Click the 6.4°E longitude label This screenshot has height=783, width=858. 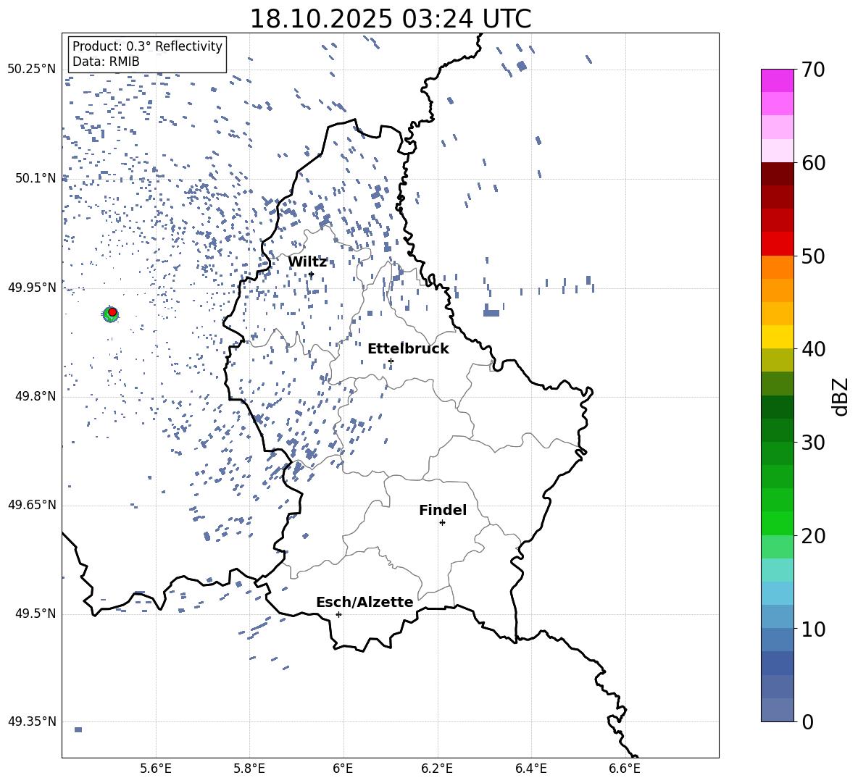pos(530,769)
